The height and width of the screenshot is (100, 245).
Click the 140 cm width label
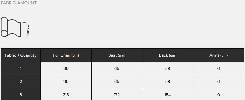28,29
